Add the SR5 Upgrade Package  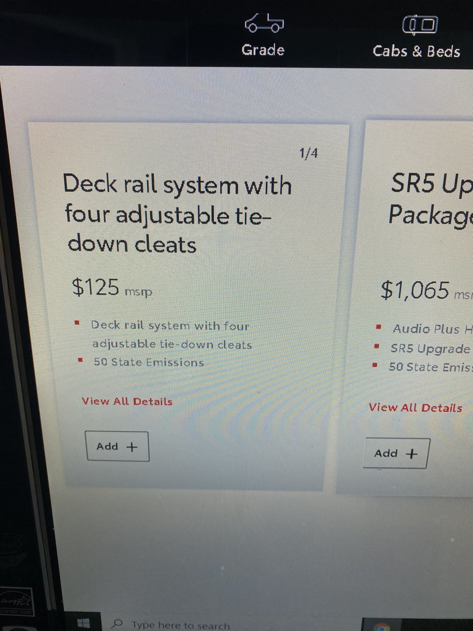[396, 453]
